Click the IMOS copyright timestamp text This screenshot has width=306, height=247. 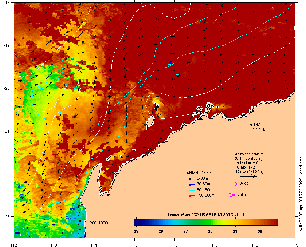click(x=301, y=194)
